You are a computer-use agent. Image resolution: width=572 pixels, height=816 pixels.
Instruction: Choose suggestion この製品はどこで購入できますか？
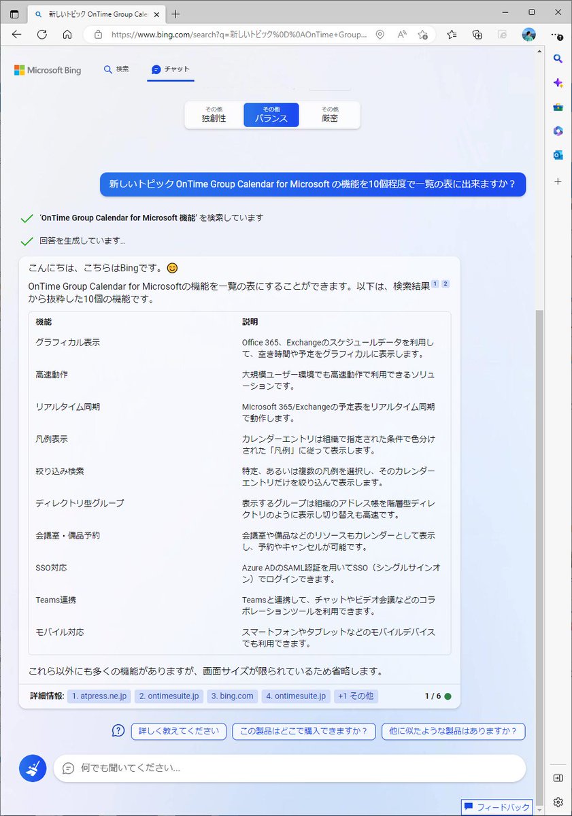point(304,731)
